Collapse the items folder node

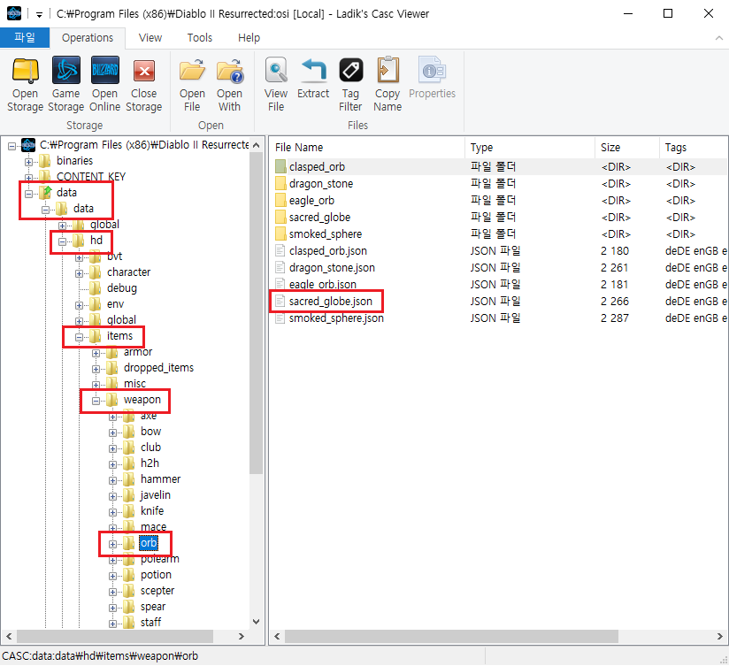click(x=79, y=337)
